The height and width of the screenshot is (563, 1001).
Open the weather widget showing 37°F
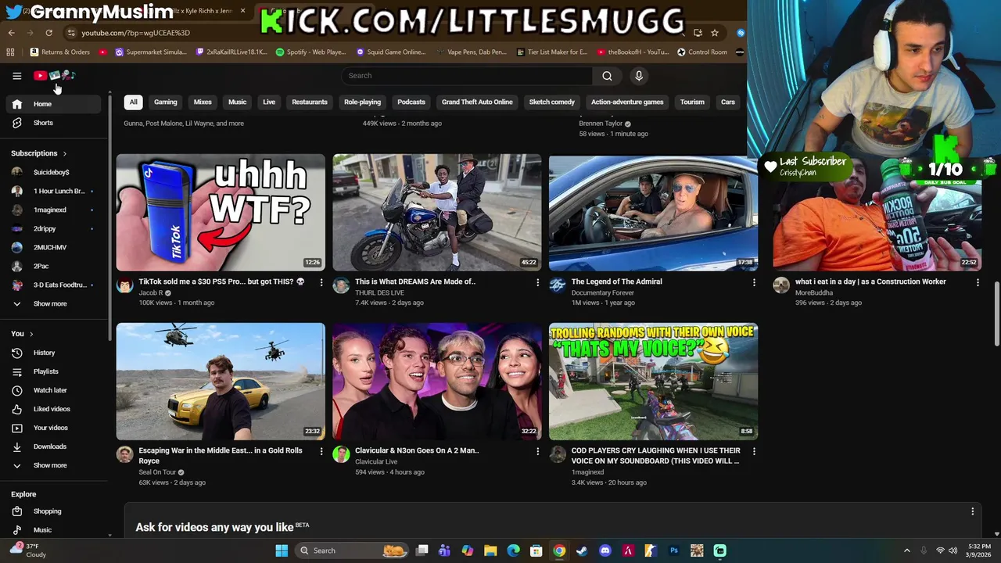tap(27, 550)
